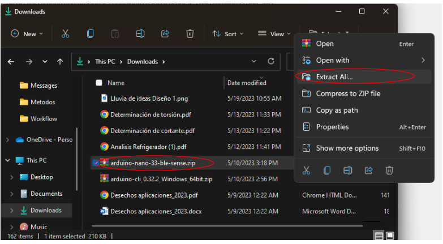Click the Delete icon in context menu
The image size is (443, 244).
pyautogui.click(x=389, y=170)
